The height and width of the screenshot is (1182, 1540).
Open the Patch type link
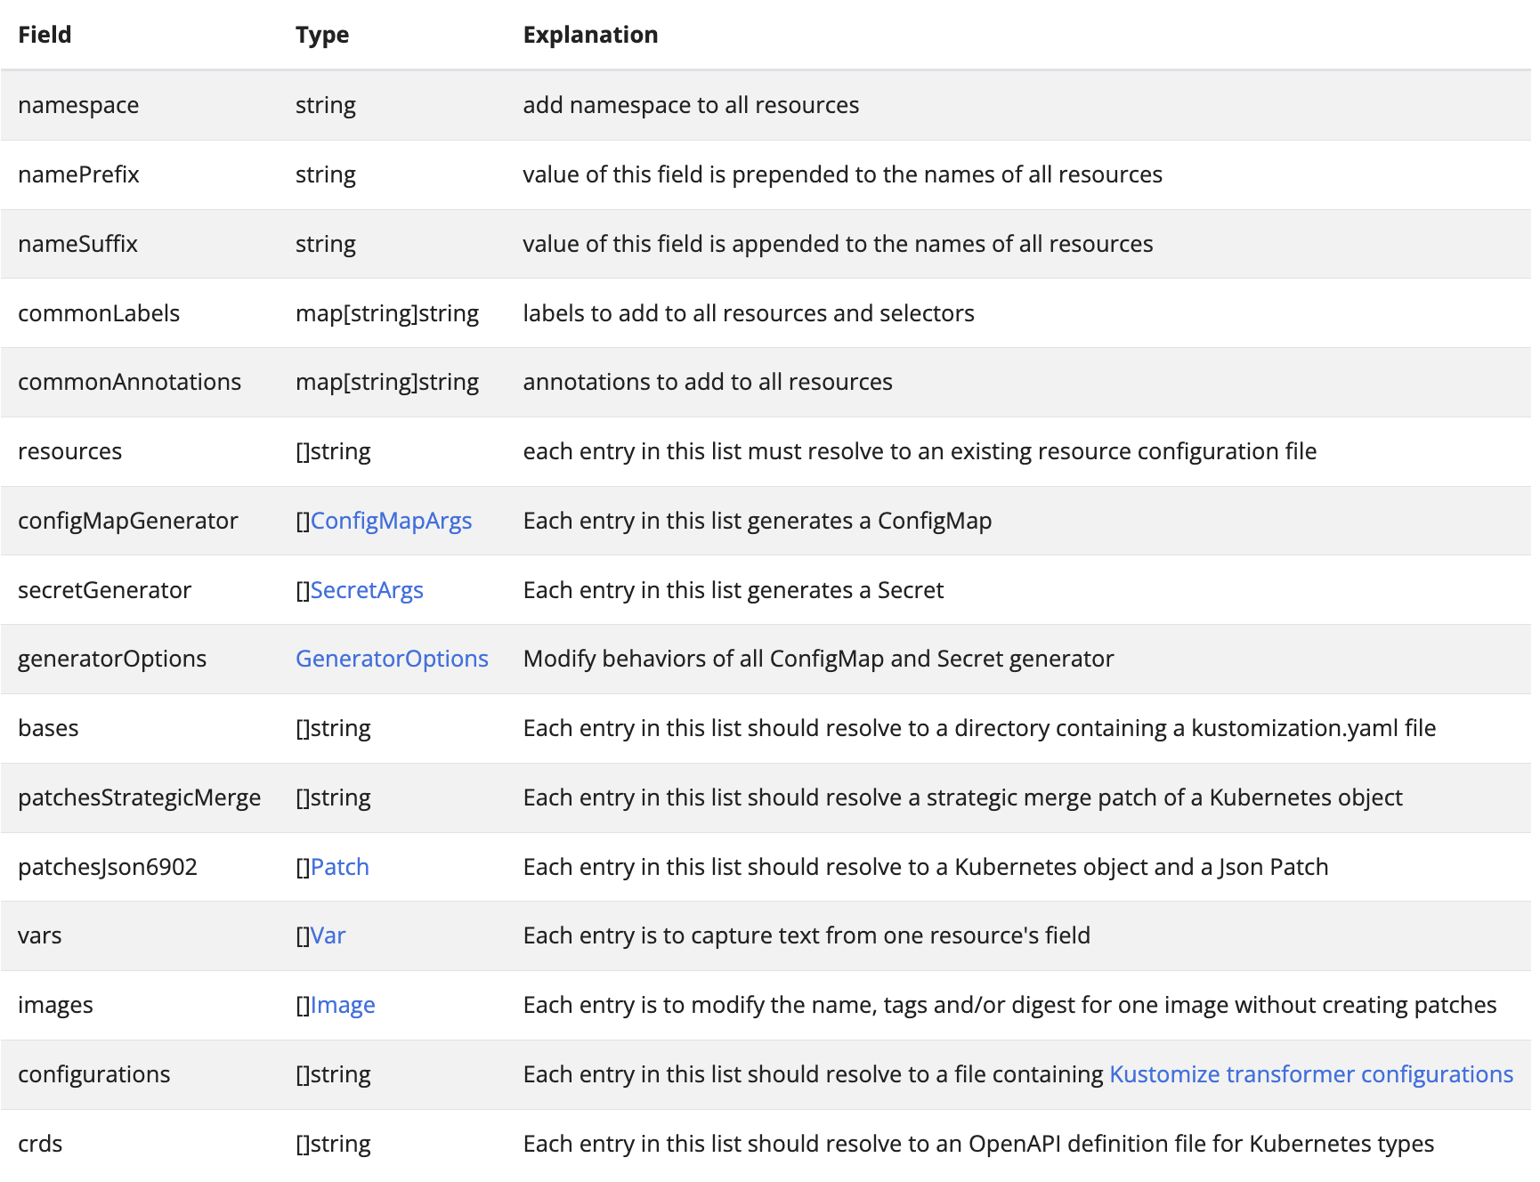point(340,867)
